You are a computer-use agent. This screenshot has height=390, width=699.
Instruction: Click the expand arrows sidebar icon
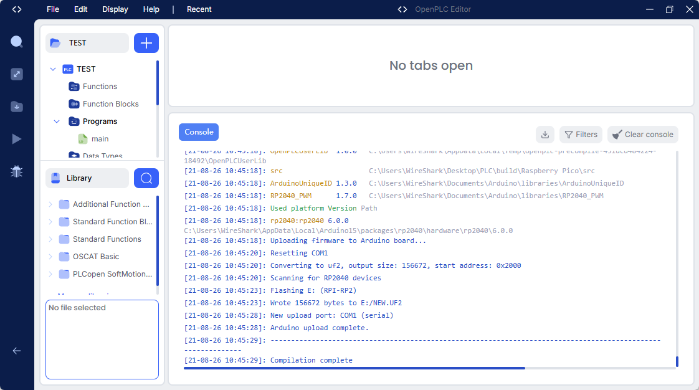(x=16, y=74)
